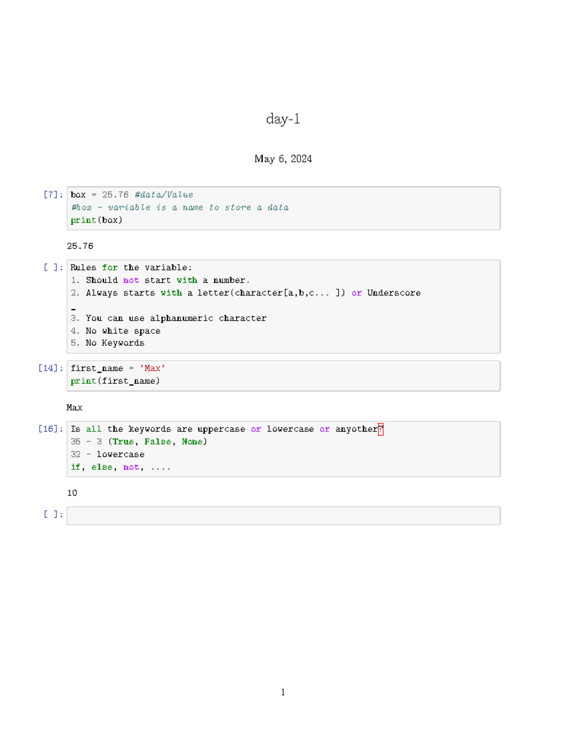Click the output number 10
The image size is (567, 734).
click(72, 493)
